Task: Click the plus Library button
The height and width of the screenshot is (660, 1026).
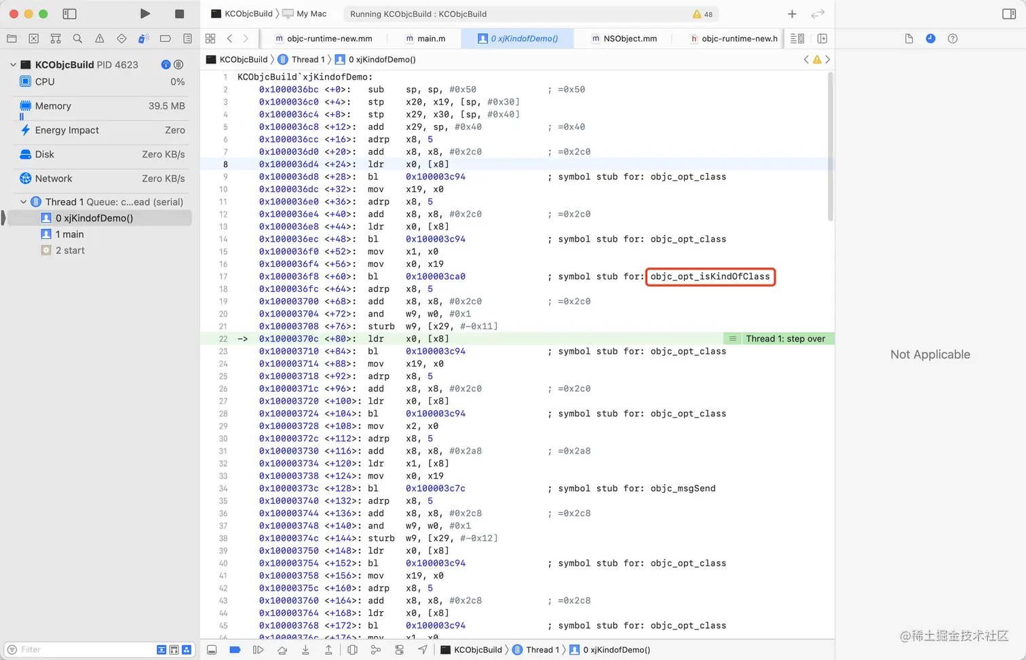Action: point(792,14)
